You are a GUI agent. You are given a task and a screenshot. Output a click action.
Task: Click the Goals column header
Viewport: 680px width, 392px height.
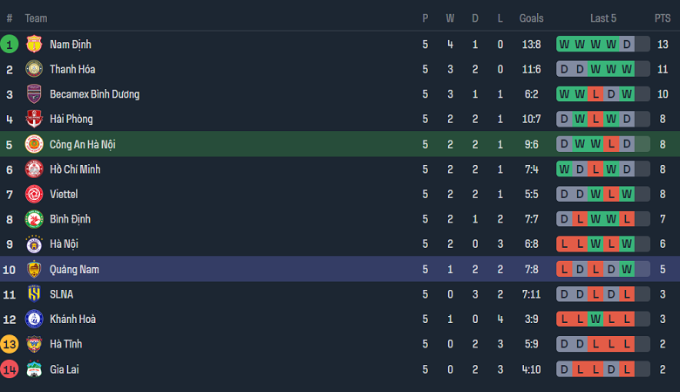tap(531, 18)
